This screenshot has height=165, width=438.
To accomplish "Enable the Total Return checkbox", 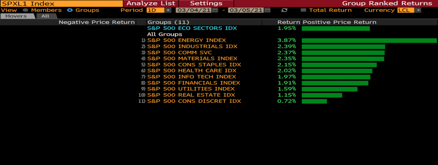I will (x=303, y=10).
